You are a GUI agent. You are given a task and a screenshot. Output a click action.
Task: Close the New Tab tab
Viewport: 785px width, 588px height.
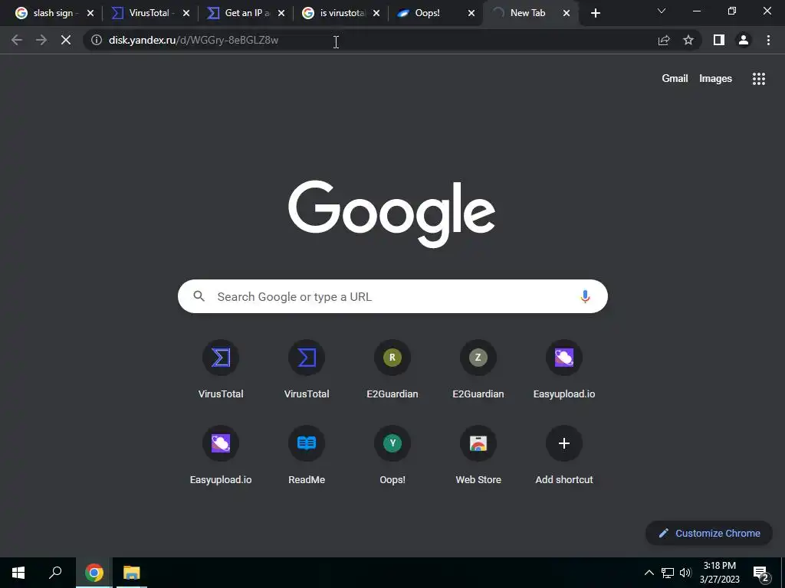click(567, 13)
